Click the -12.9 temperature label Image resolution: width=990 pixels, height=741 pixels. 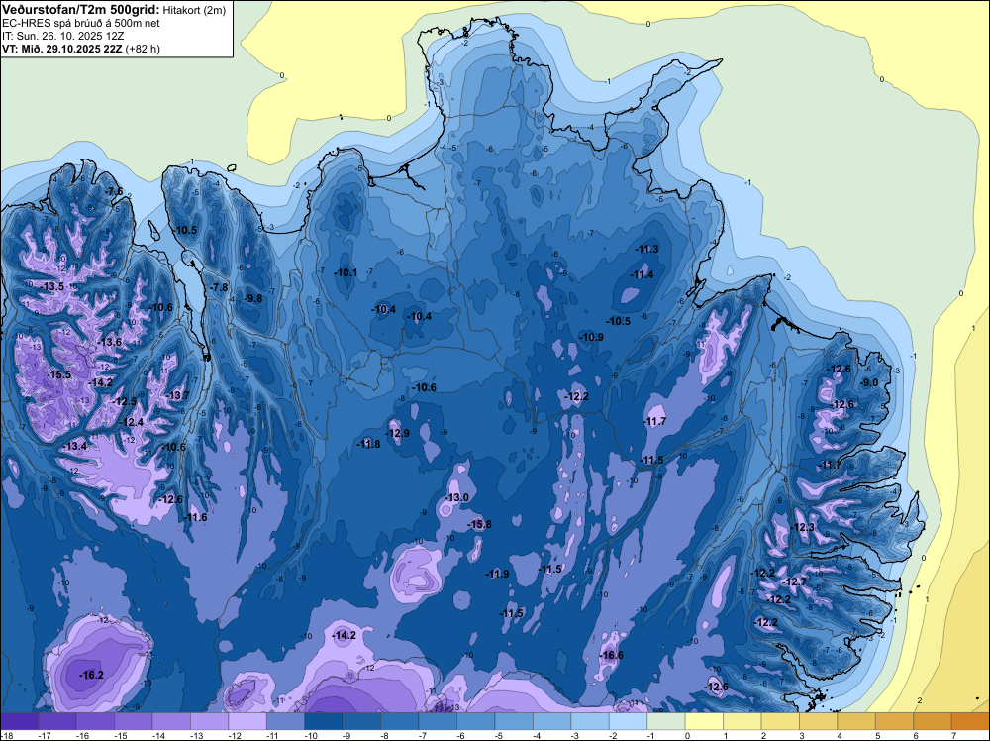[397, 433]
